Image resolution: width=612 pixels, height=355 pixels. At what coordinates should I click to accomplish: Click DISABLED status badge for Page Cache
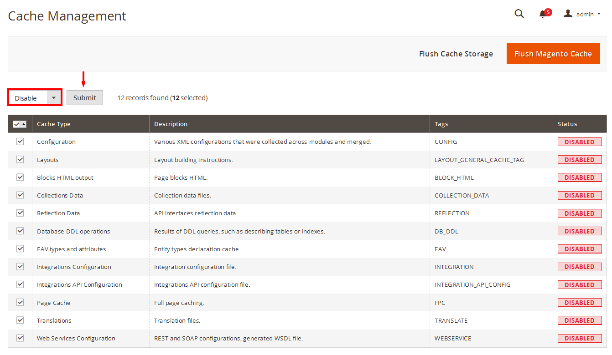click(580, 303)
